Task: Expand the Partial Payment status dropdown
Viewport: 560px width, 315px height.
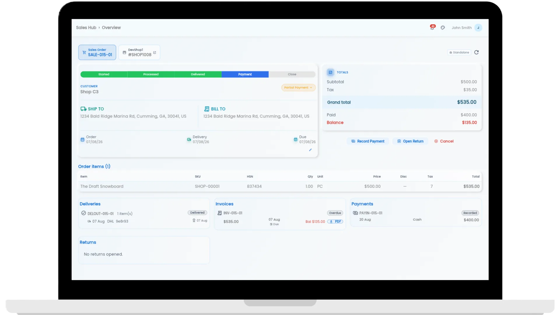Action: 298,87
